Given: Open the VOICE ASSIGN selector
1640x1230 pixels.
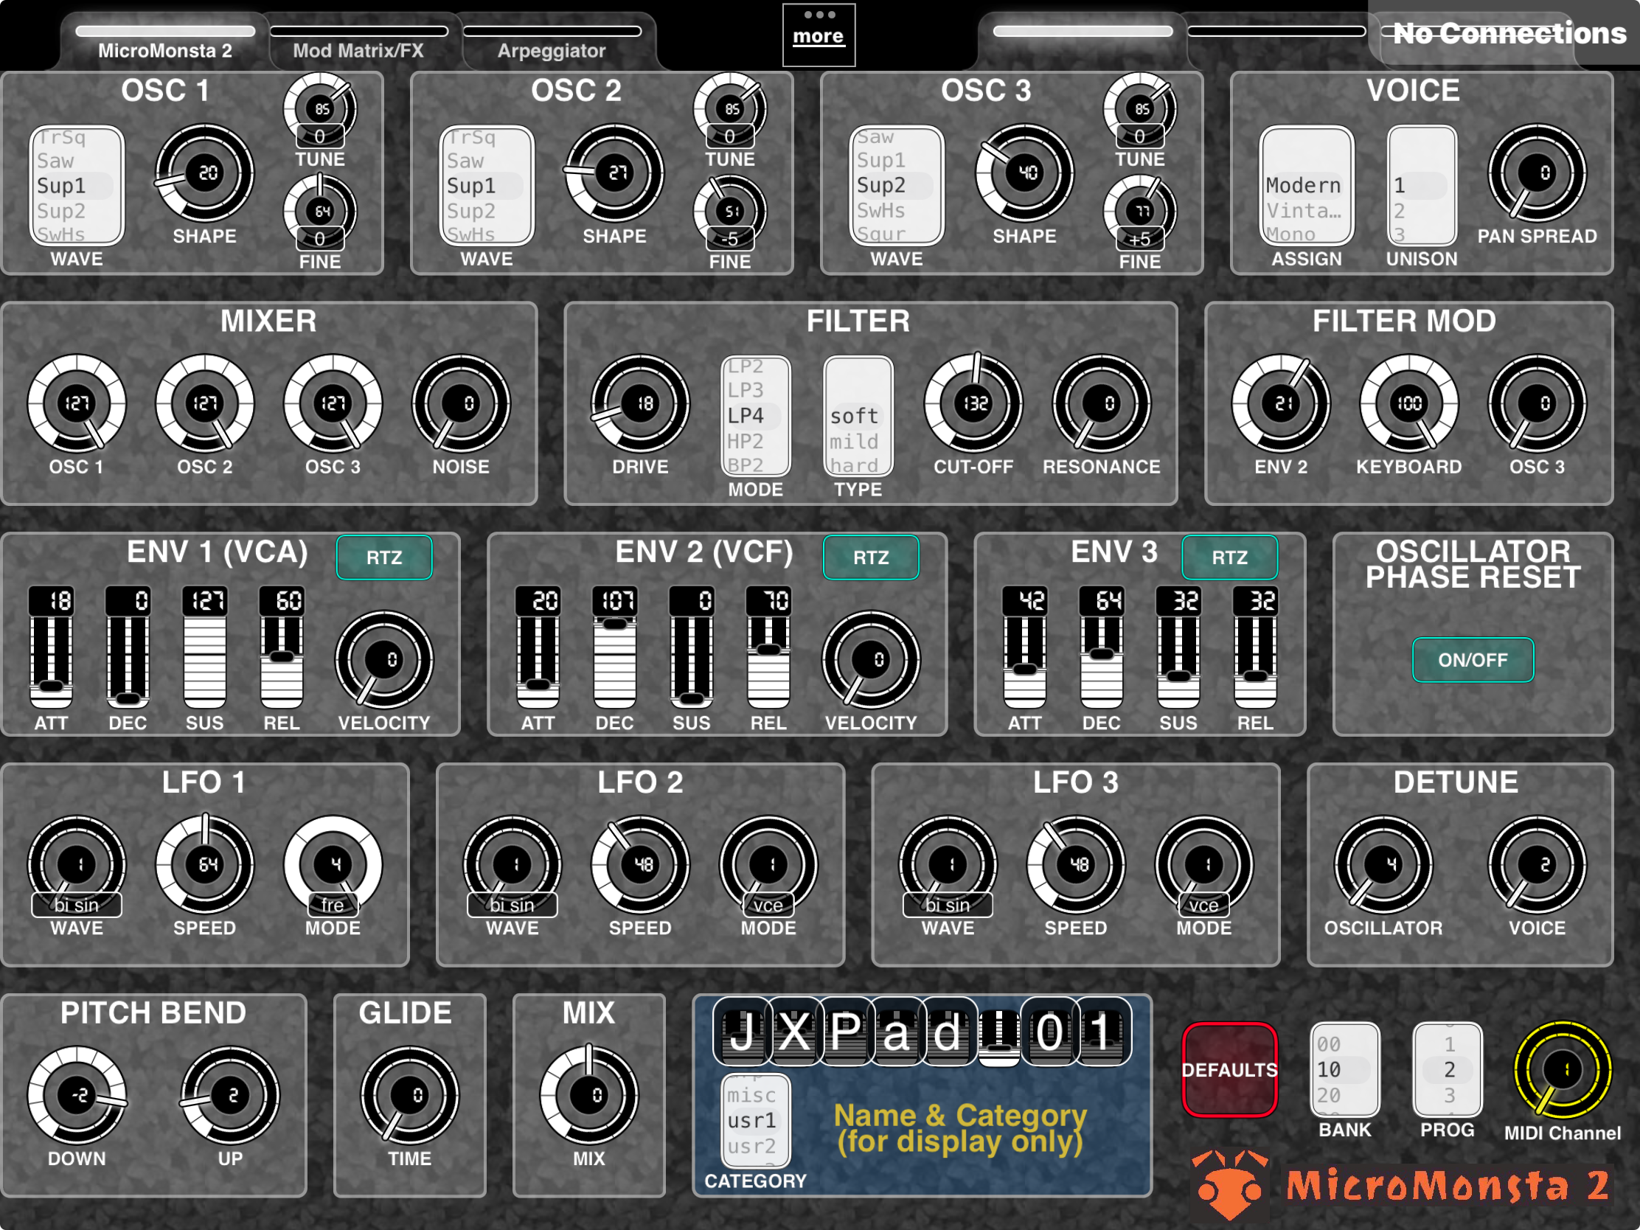Looking at the screenshot, I should click(x=1307, y=185).
